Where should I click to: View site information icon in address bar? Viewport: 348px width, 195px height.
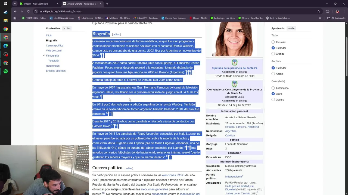click(36, 11)
